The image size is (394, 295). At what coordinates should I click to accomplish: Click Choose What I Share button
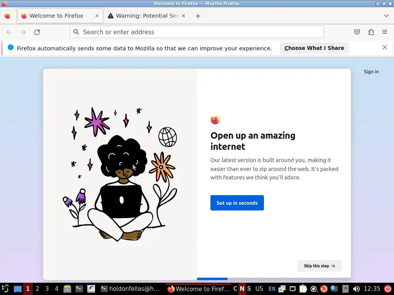314,48
